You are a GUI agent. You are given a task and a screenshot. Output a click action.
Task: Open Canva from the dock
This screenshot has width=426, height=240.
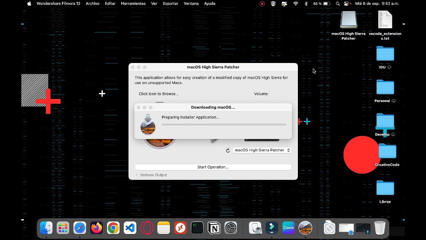[289, 228]
